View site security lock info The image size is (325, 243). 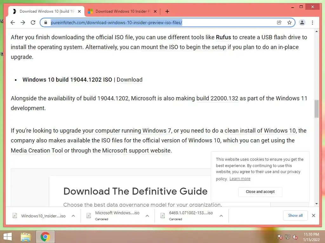click(46, 22)
